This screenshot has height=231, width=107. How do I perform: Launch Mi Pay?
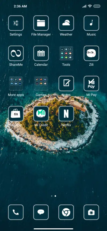point(91,83)
